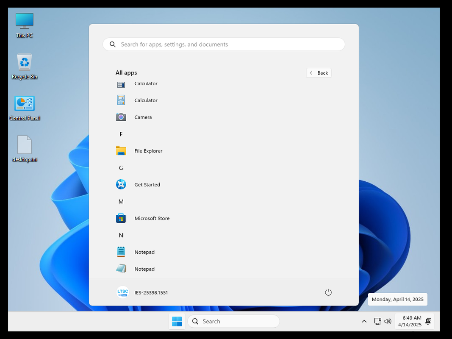Open the network status tray icon

377,321
